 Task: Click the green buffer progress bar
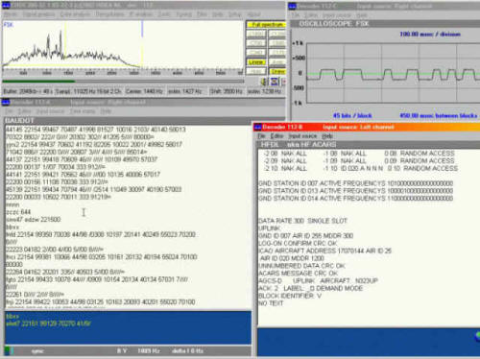[38, 82]
